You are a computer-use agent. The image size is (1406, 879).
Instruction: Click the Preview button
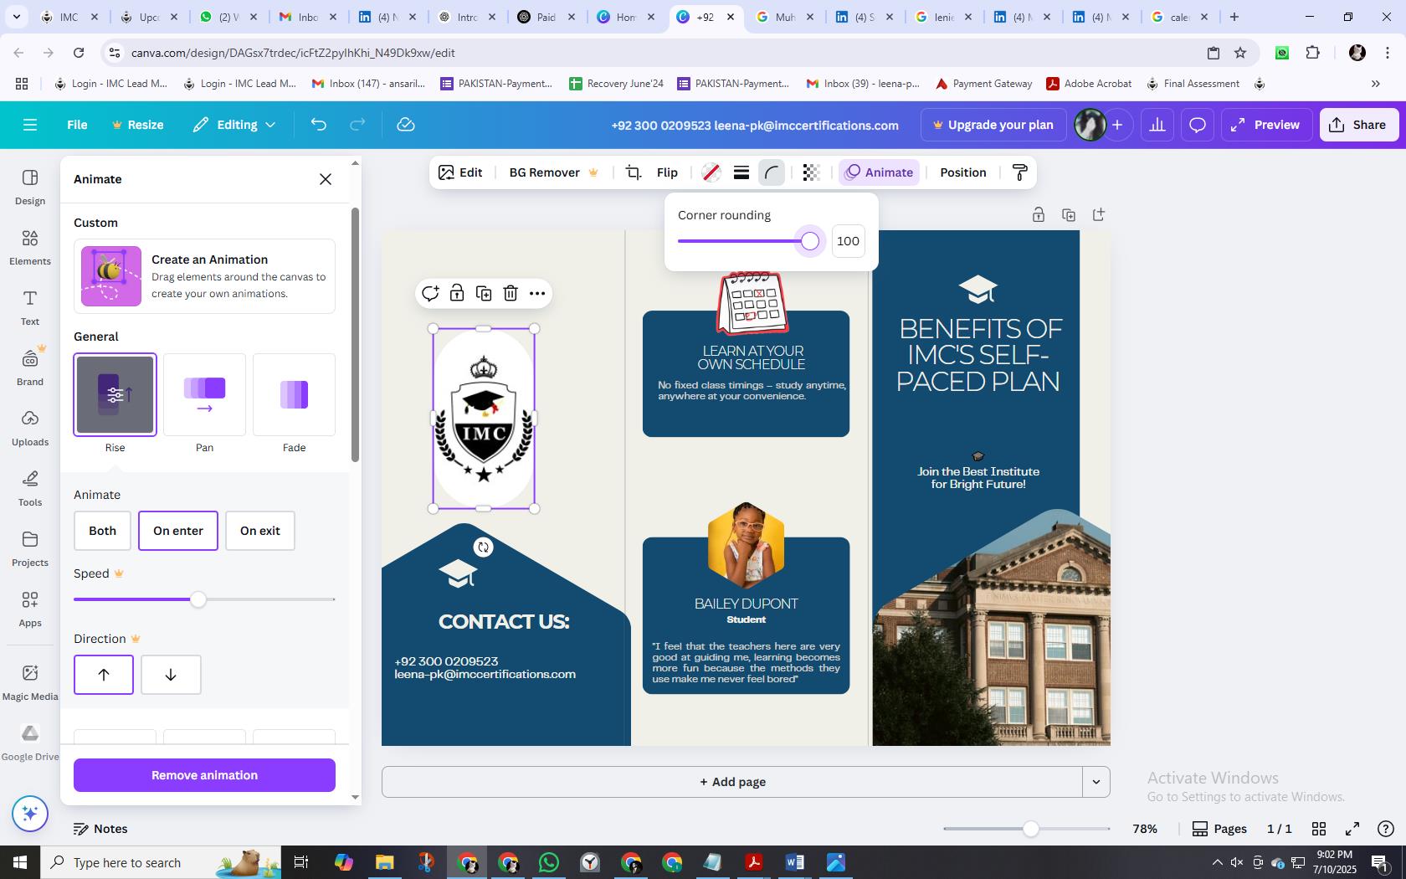pyautogui.click(x=1265, y=125)
